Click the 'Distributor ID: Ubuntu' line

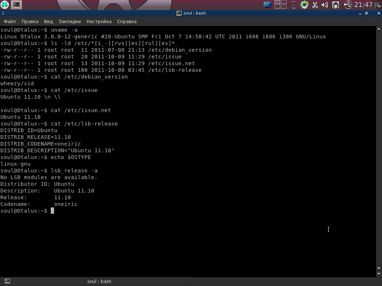coord(37,184)
